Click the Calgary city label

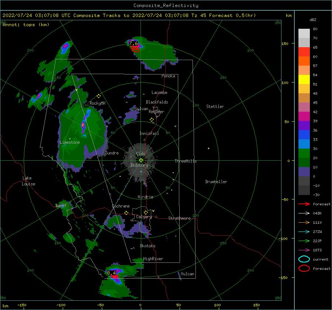(144, 217)
